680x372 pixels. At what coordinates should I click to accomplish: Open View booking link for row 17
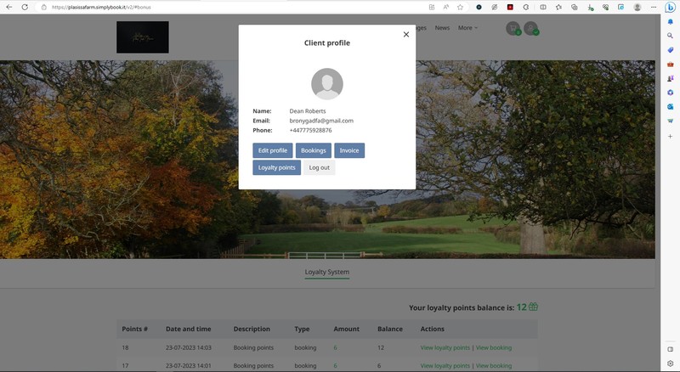point(494,366)
